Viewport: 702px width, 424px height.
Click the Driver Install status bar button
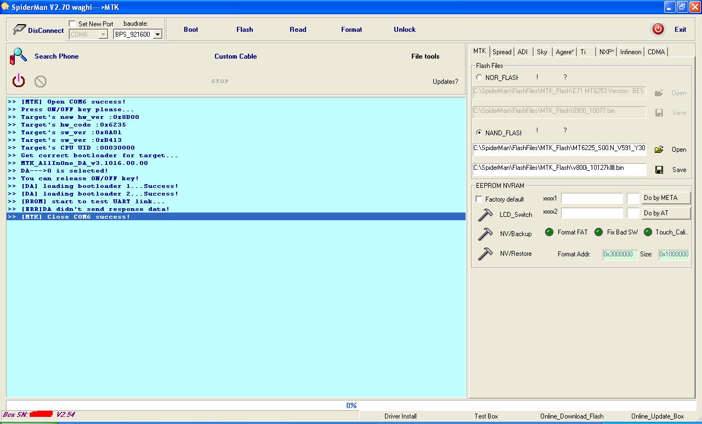pyautogui.click(x=400, y=416)
